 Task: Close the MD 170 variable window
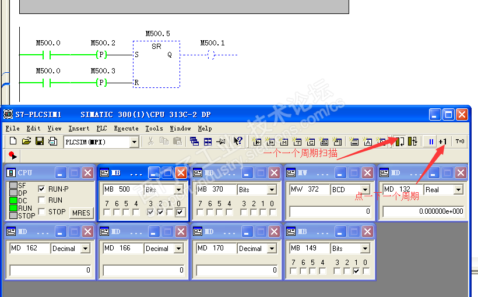tap(275, 232)
